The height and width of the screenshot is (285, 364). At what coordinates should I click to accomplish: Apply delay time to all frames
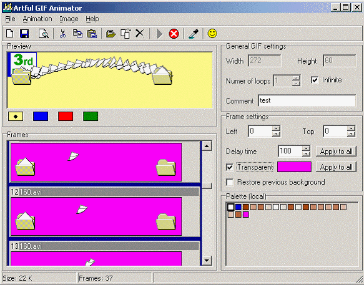[336, 152]
